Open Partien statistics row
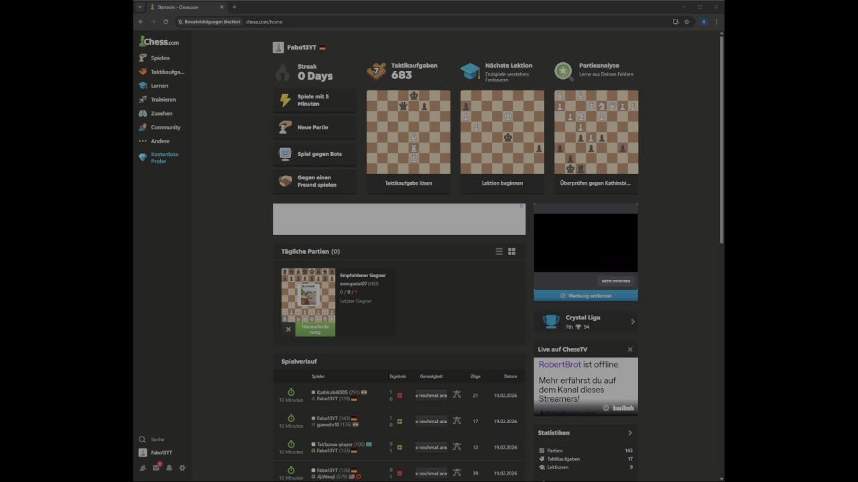 [x=586, y=451]
